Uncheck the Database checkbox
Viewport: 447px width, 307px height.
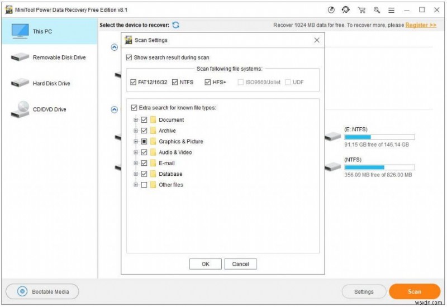click(x=144, y=174)
